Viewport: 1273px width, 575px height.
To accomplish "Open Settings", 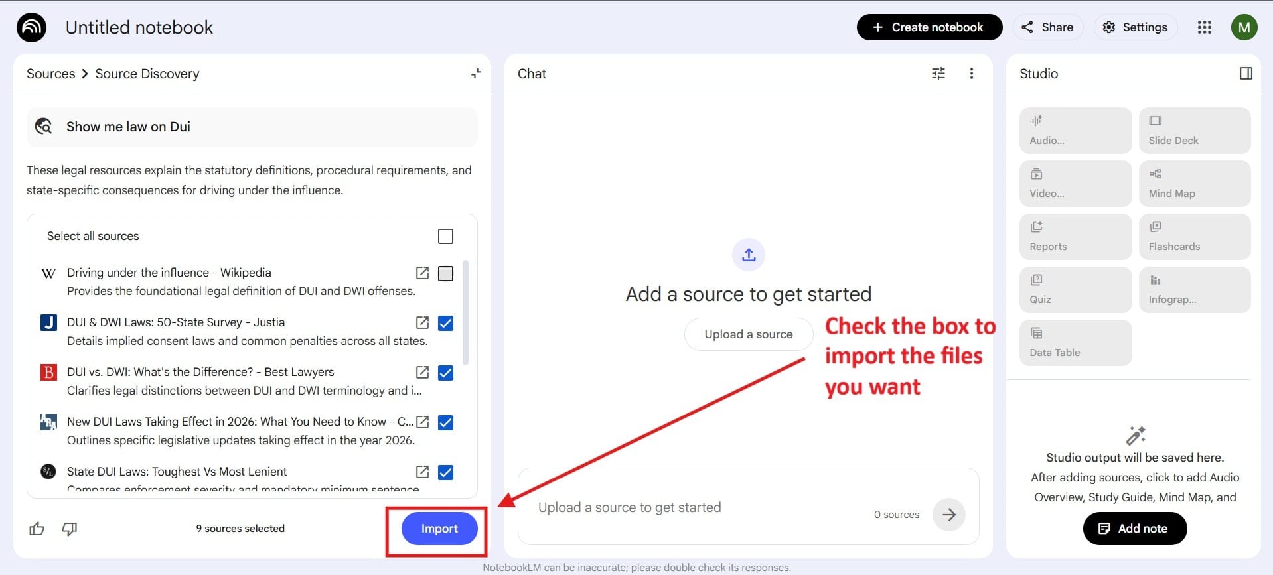I will pyautogui.click(x=1135, y=27).
